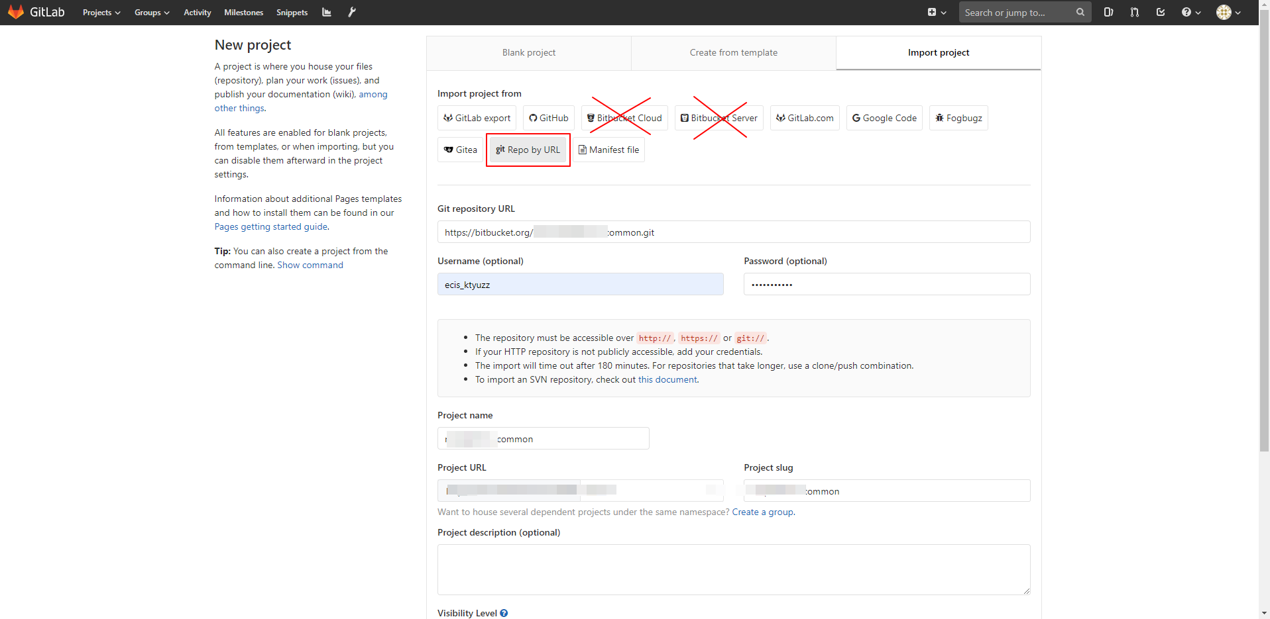
Task: Open Milestones in the navbar
Action: (244, 13)
